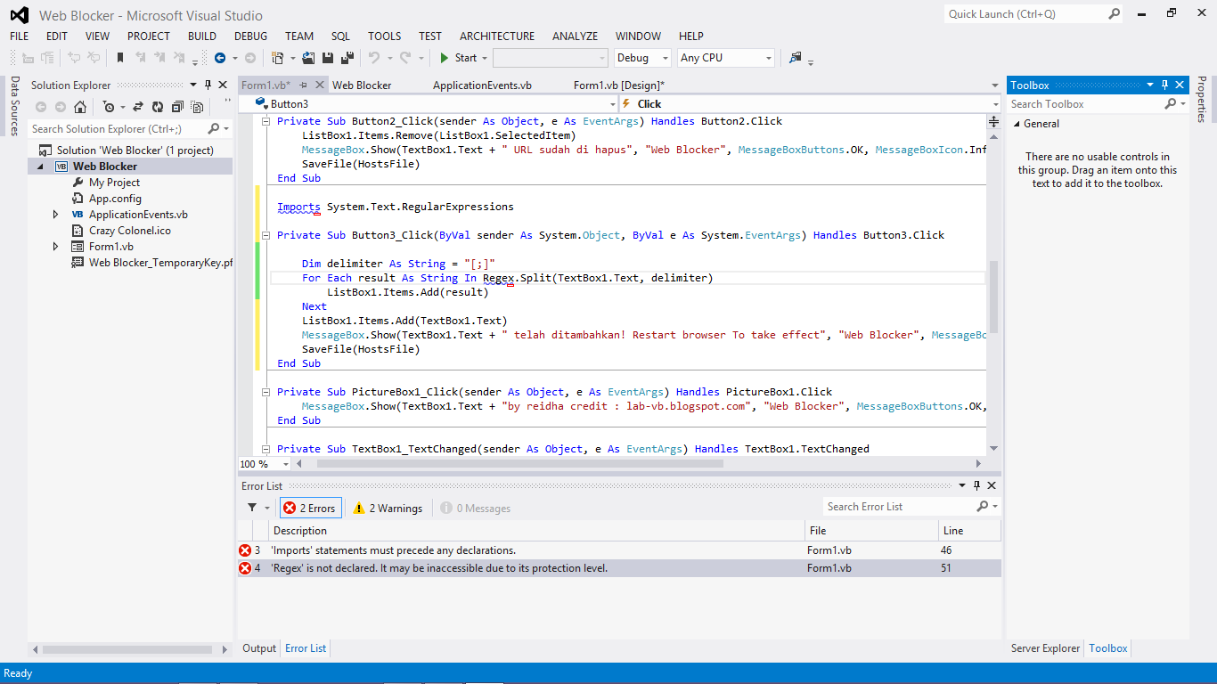Click the Home icon in Solution Explorer
The image size is (1217, 684).
[x=80, y=107]
